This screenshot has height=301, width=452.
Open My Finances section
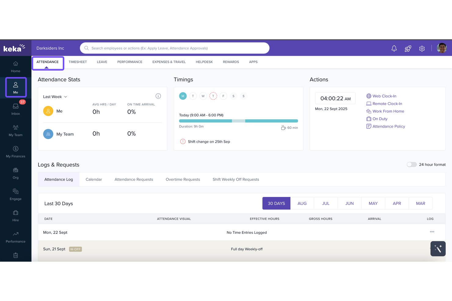(x=16, y=152)
